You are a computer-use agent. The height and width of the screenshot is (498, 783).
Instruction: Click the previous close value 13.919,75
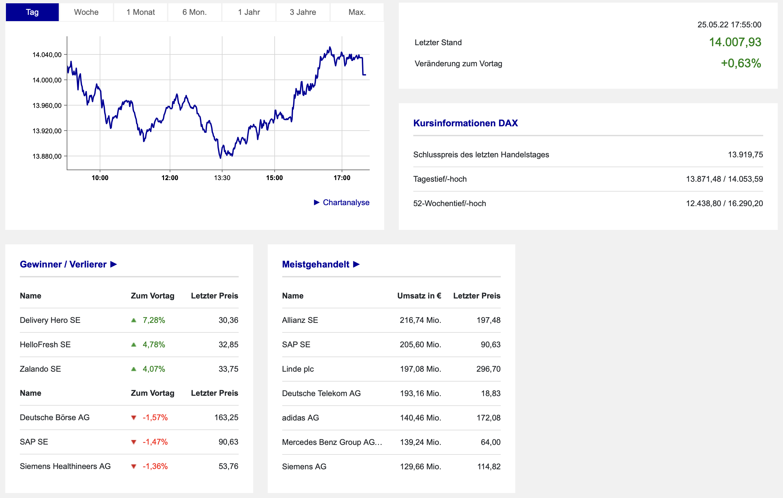tap(746, 155)
